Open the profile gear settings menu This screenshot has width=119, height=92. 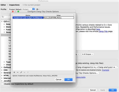(x=38, y=9)
